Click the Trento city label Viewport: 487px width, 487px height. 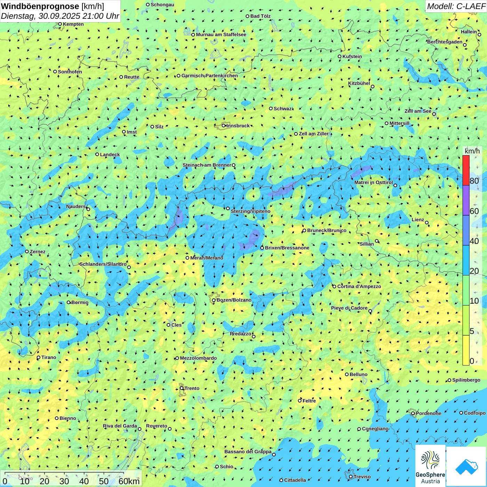tap(192, 388)
